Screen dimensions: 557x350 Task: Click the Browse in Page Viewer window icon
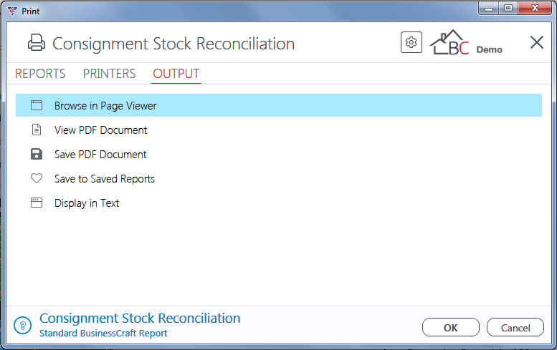click(37, 105)
